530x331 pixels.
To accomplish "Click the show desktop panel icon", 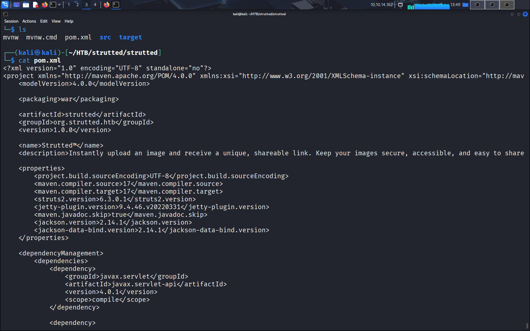I will (x=17, y=5).
